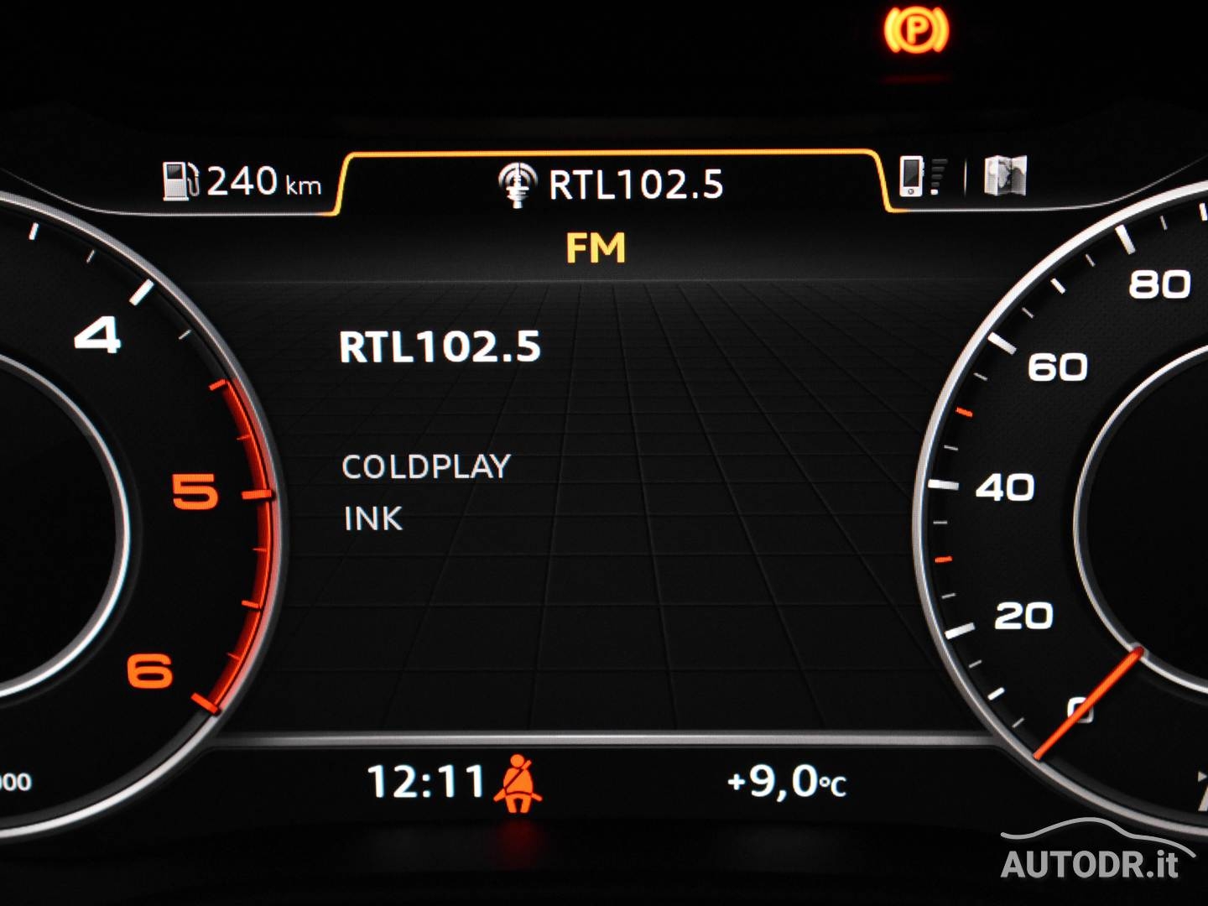
Task: Click the fuel pump range icon
Action: click(x=180, y=180)
